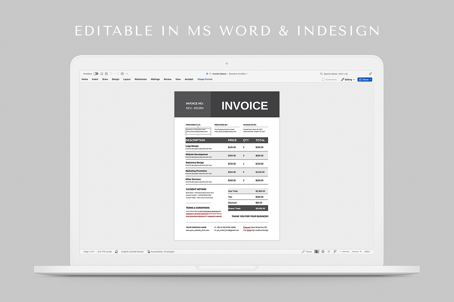Click the Website Development row title
Viewport: 454px width, 302px height.
(196, 154)
